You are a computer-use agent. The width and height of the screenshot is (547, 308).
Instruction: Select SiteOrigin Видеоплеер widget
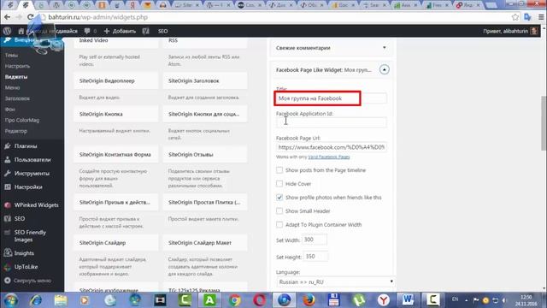tap(116, 80)
